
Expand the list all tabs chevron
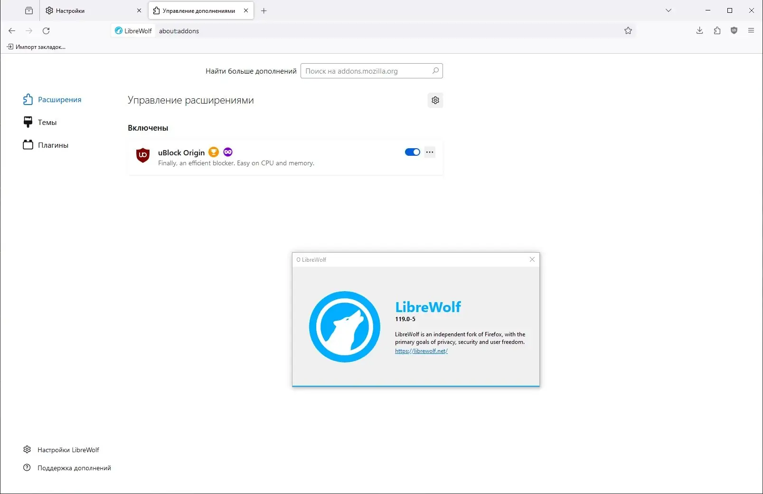(x=669, y=10)
